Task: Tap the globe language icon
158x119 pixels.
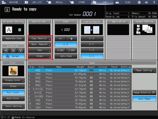Action: tap(139, 2)
